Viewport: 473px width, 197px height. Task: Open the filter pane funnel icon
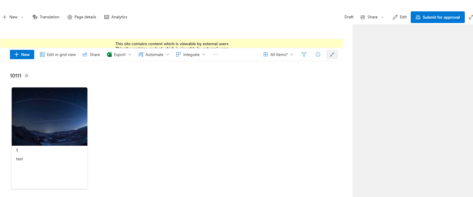coord(304,54)
